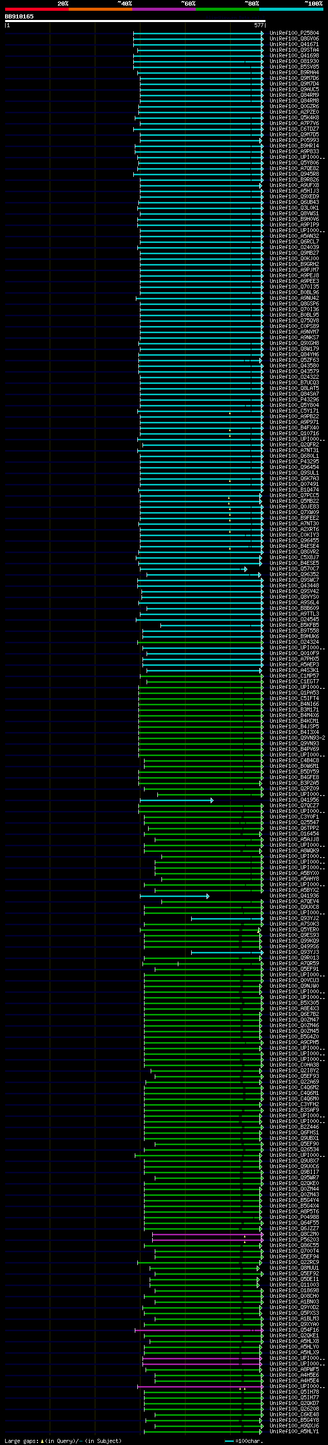
Task: Open hit UniRef100_P25804
Action: coord(294,33)
